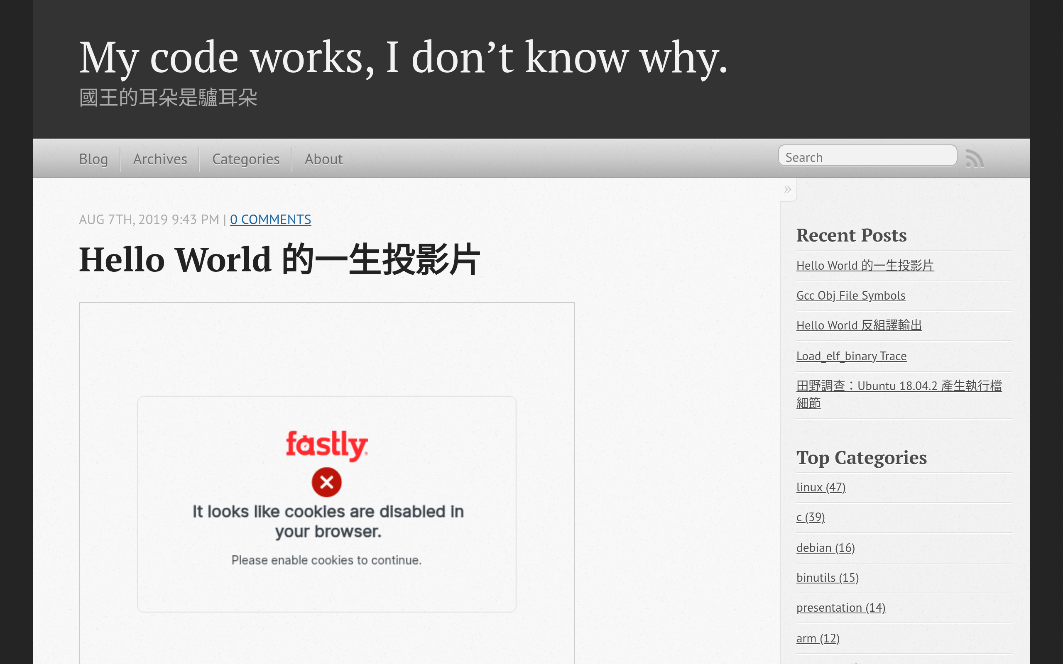Open the 'binutils (15)' category

[x=827, y=578]
